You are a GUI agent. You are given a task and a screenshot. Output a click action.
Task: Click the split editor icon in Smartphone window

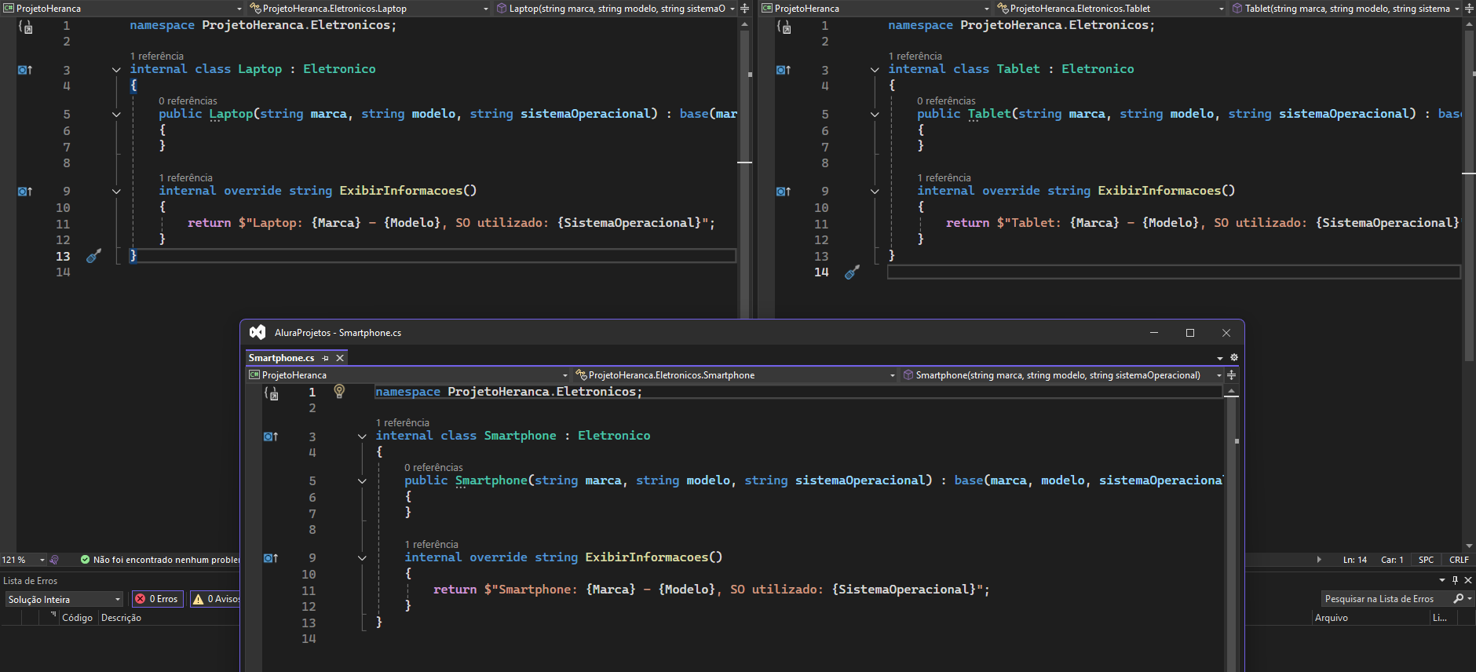(x=1231, y=375)
